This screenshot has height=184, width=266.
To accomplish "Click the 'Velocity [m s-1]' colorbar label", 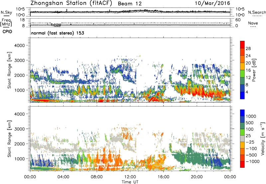I will 263,138.
